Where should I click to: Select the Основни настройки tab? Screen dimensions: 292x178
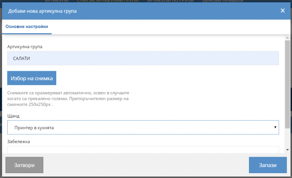[27, 27]
